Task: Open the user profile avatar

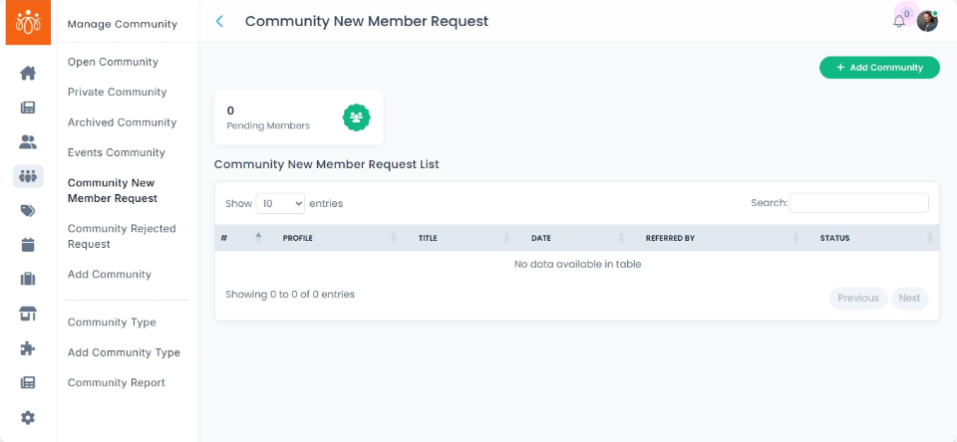Action: pyautogui.click(x=927, y=21)
